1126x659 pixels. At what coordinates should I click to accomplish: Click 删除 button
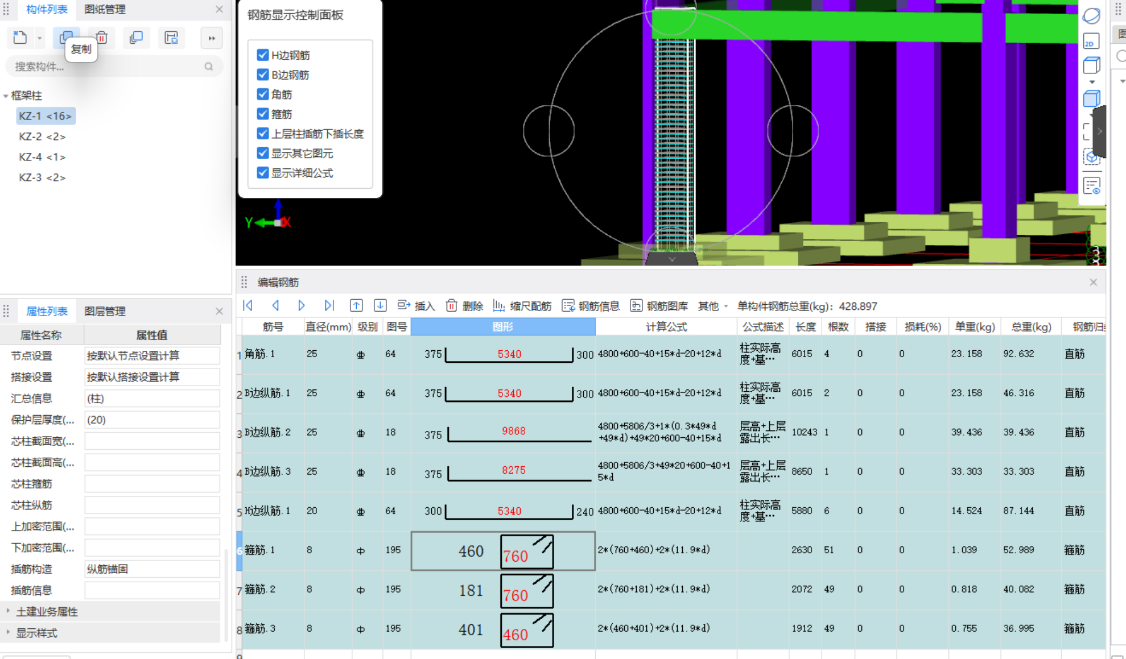464,306
